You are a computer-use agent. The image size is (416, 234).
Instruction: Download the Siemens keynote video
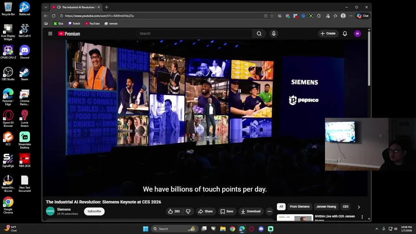point(250,211)
